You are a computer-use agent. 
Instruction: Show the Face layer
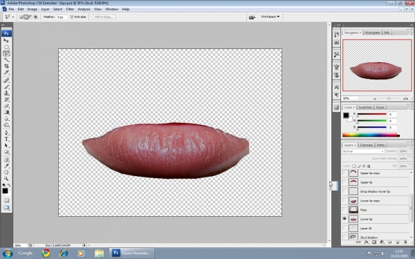344,209
